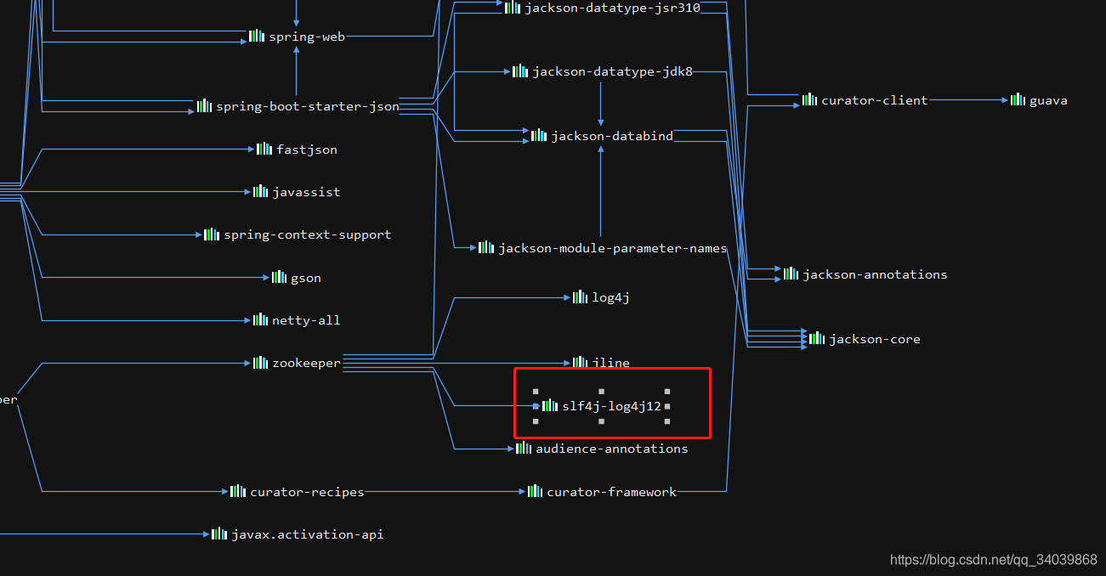Click the library icon beside curator-recipes
This screenshot has height=576, width=1106.
tap(238, 491)
